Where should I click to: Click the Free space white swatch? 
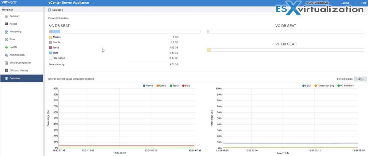51,58
